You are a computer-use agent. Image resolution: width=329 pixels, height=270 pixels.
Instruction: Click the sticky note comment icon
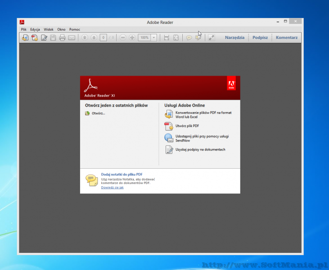tap(189, 38)
